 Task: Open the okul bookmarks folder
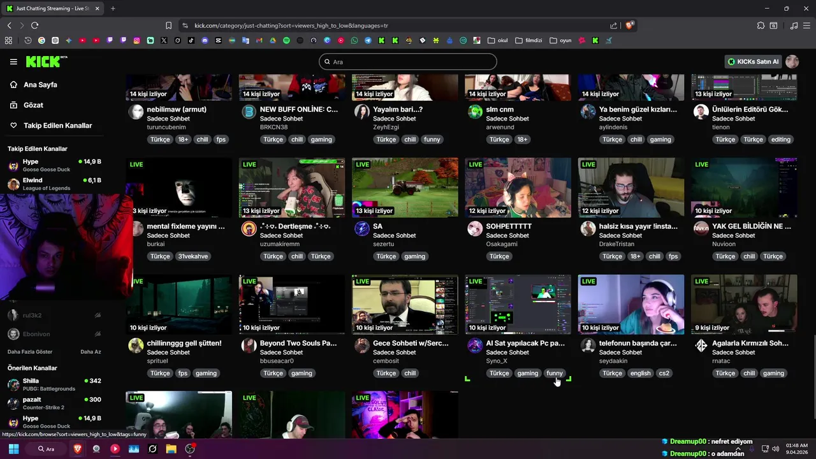(x=497, y=40)
